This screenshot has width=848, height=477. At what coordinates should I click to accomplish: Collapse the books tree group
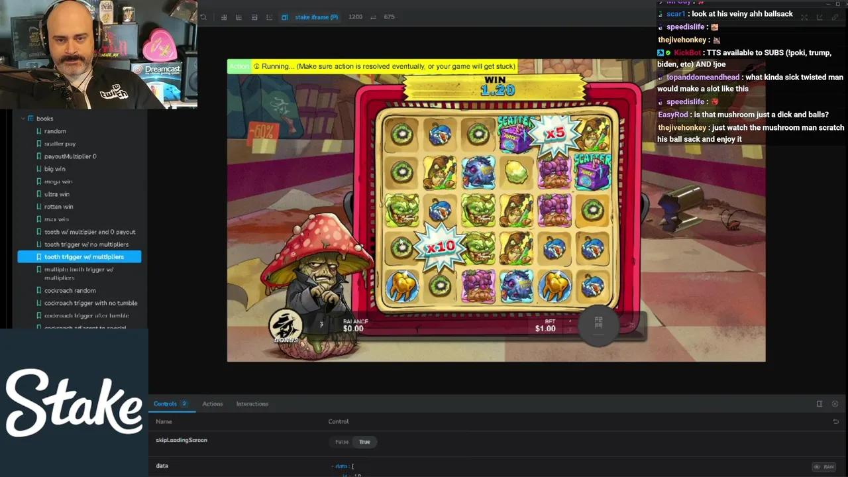pyautogui.click(x=23, y=119)
